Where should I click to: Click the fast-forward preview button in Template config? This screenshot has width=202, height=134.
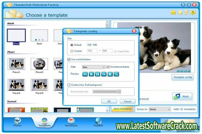click(104, 74)
